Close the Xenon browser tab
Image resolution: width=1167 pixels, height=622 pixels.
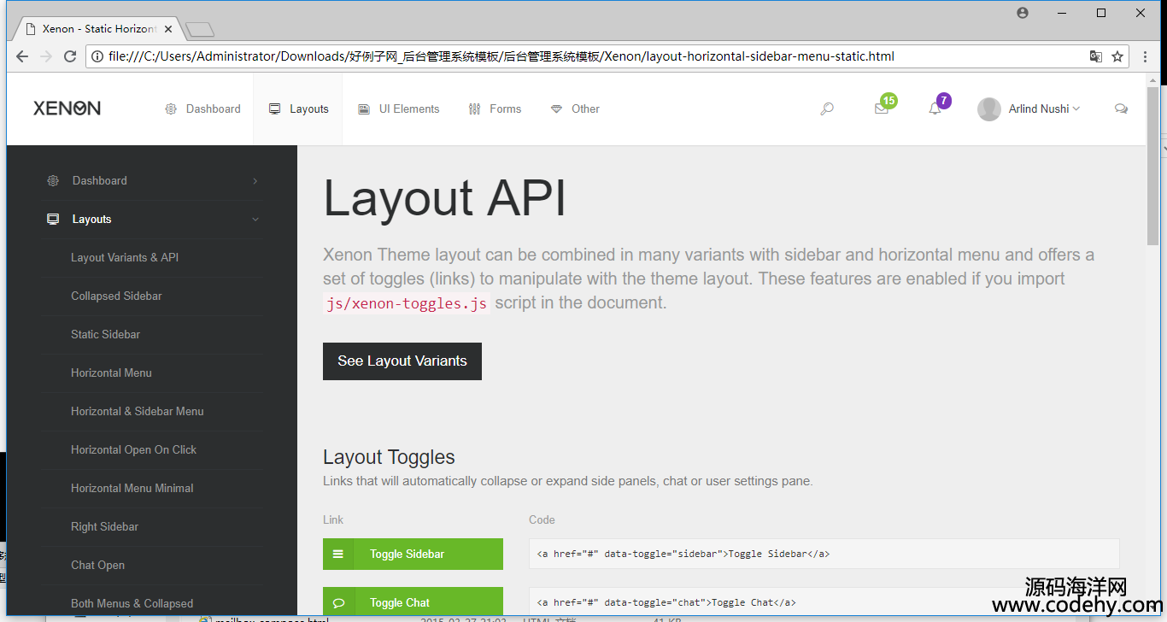(168, 29)
